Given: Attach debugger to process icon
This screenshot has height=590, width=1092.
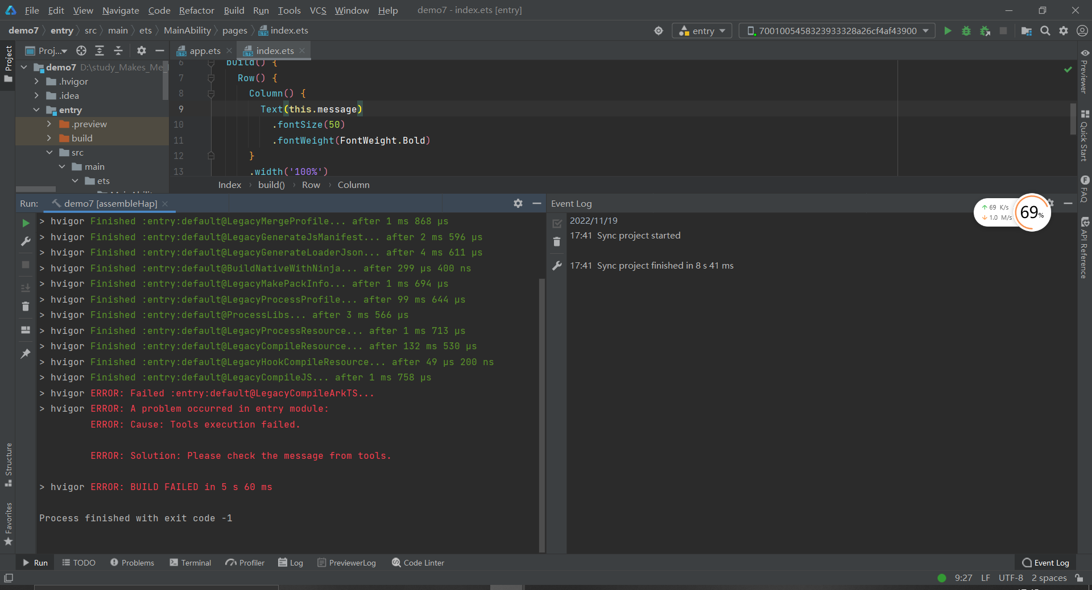Looking at the screenshot, I should point(985,31).
